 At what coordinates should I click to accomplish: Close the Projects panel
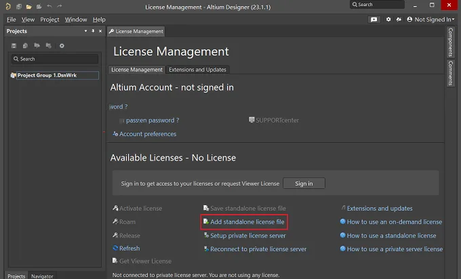tap(100, 31)
